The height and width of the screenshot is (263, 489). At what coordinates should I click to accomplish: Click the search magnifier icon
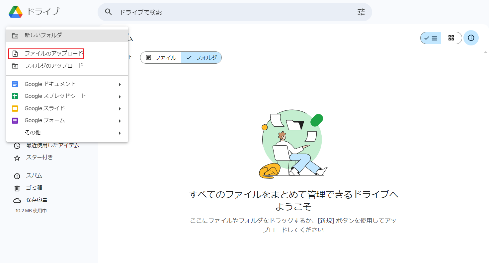pos(108,12)
